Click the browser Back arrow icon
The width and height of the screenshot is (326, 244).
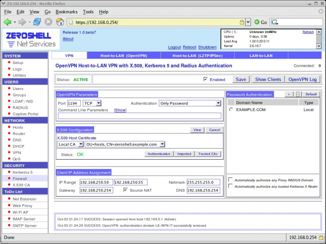(x=7, y=22)
